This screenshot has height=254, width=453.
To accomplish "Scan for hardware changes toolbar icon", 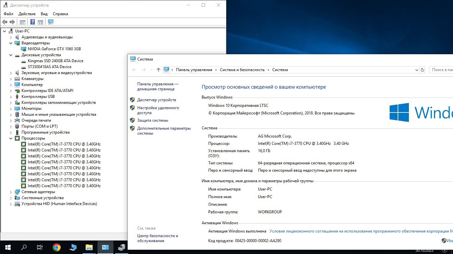I will (51, 22).
